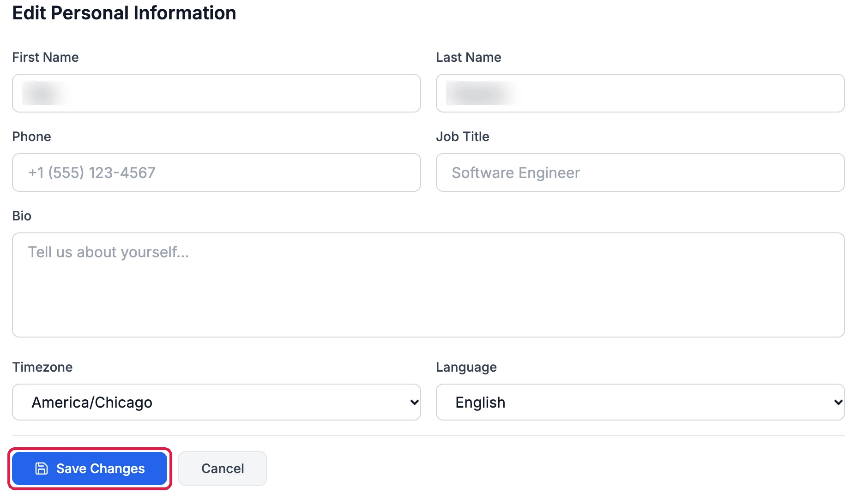857x498 pixels.
Task: Focus the Phone number field
Action: pos(216,172)
